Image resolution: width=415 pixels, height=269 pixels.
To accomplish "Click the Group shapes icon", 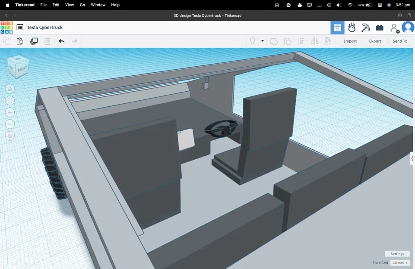I will pyautogui.click(x=274, y=41).
